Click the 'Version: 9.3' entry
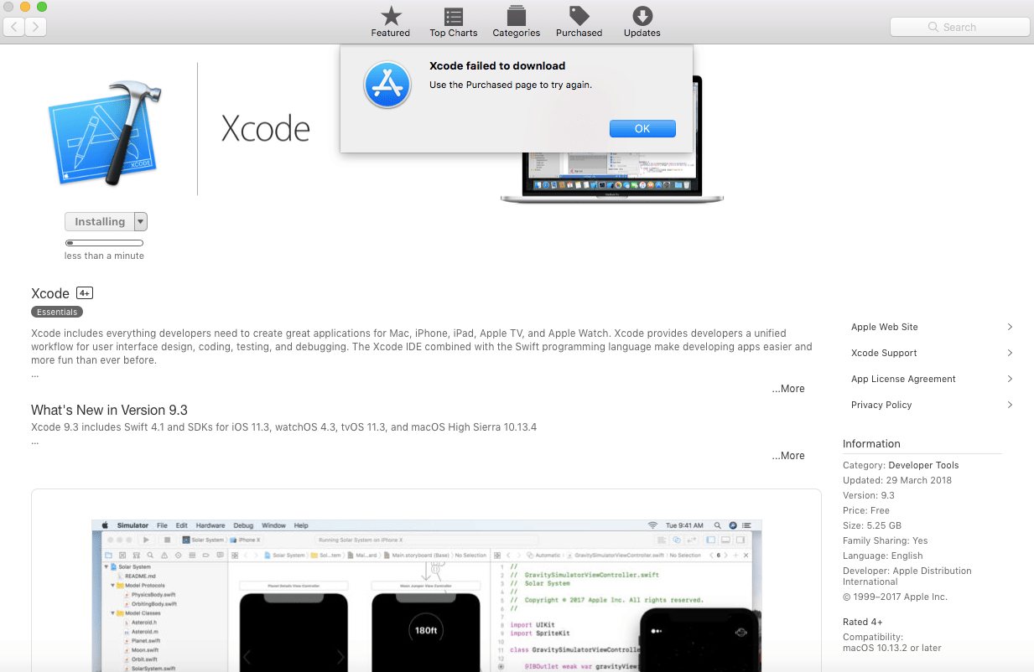 pos(869,495)
